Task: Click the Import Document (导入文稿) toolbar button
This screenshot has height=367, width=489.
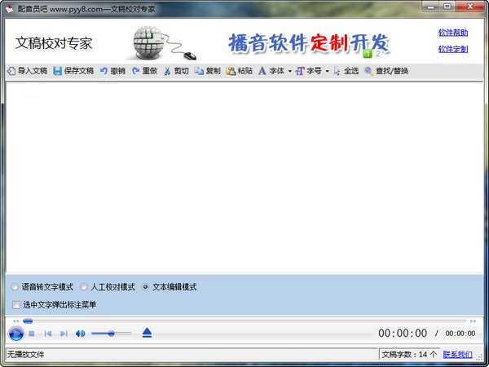Action: [x=27, y=71]
